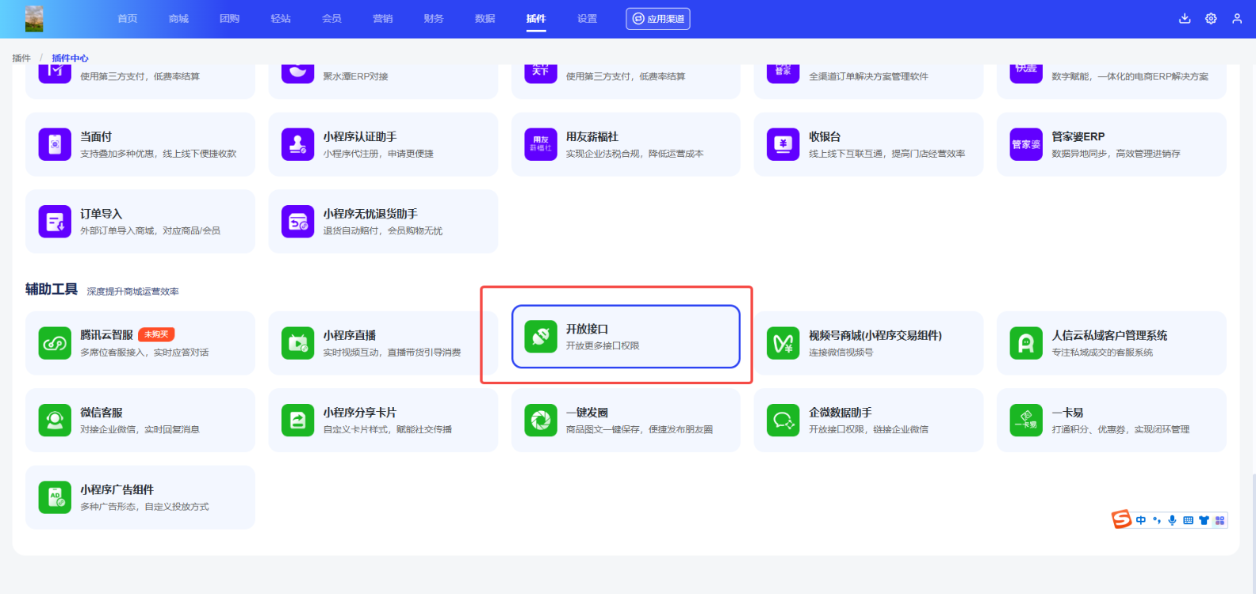This screenshot has width=1256, height=594.
Task: Click the 小程序直播 plugin icon
Action: point(297,343)
